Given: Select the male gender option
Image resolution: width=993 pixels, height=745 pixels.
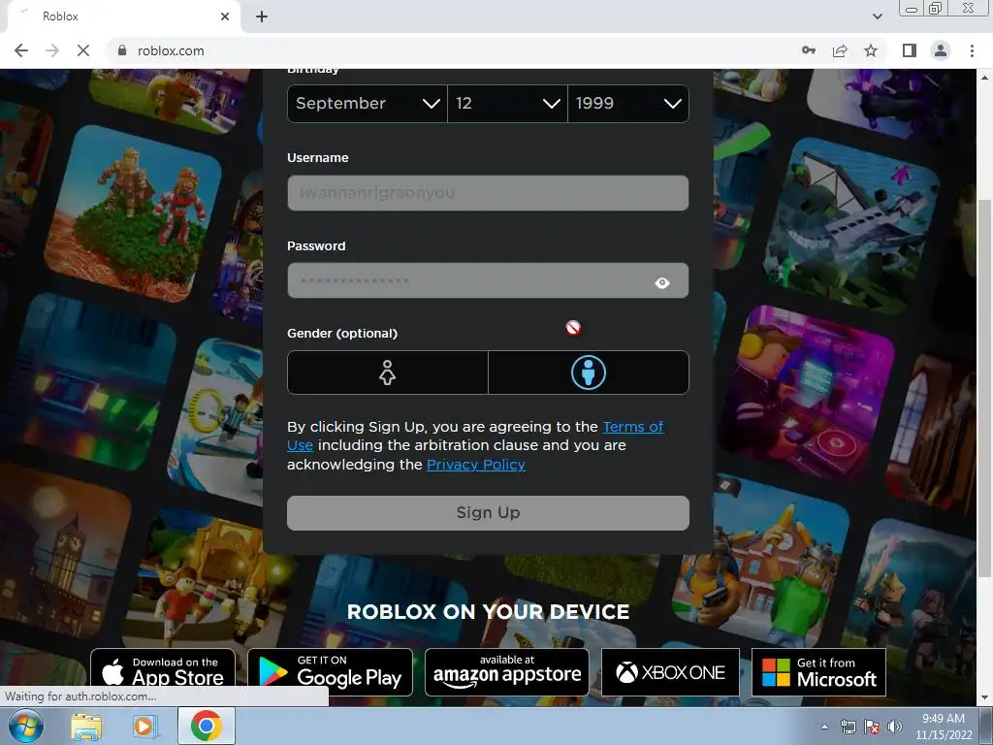Looking at the screenshot, I should point(589,372).
